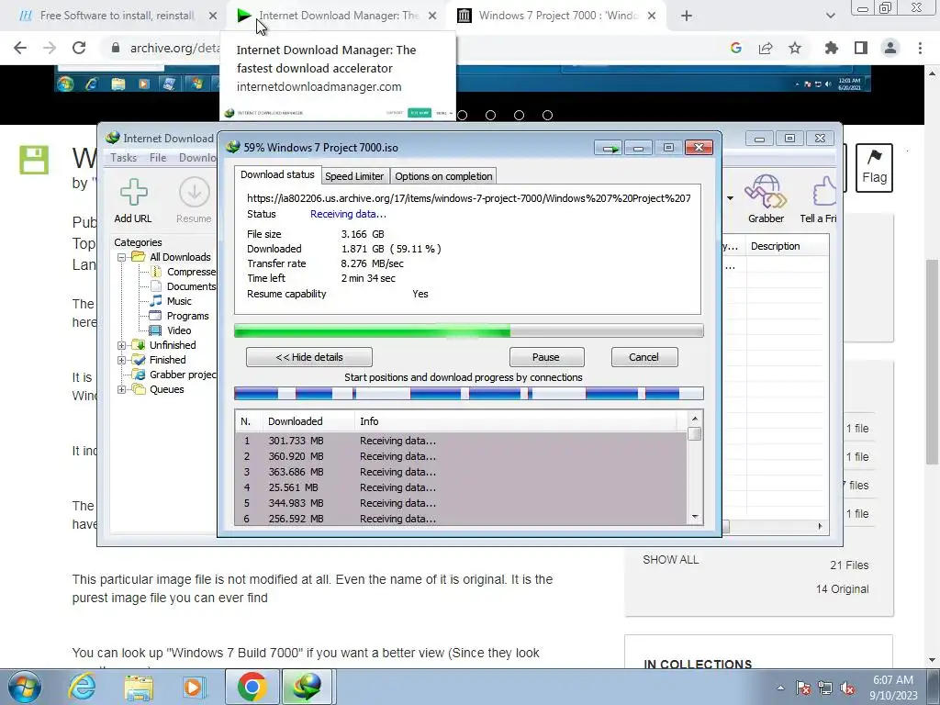Open the Downloads menu in IDM
Viewport: 940px width, 705px height.
click(197, 158)
